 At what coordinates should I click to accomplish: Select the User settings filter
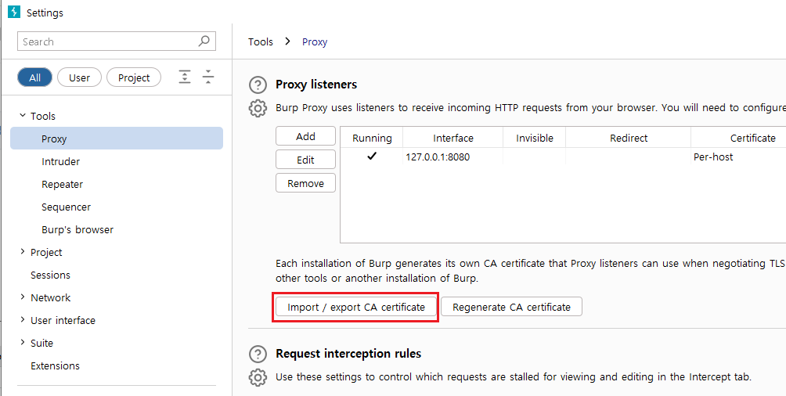(79, 77)
